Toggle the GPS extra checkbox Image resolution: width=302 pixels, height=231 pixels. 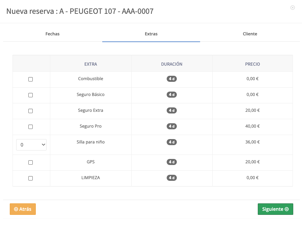point(30,162)
